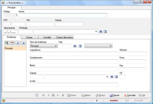Click the Fax field

pos(133,69)
